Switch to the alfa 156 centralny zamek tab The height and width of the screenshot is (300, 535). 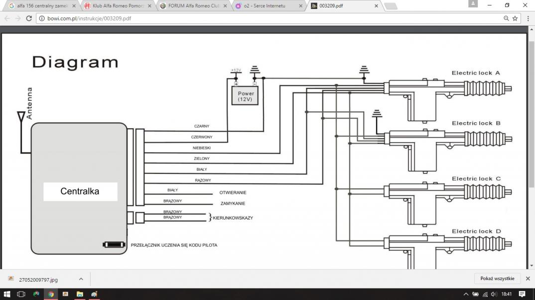click(42, 6)
